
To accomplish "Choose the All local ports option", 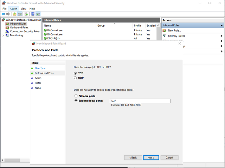I will click(x=76, y=96).
